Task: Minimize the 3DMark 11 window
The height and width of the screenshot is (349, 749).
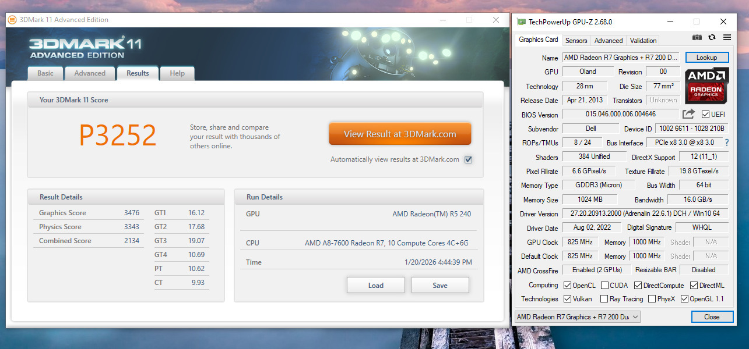Action: click(x=442, y=20)
